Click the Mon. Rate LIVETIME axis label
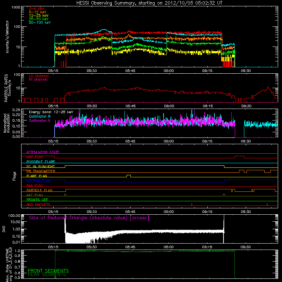This screenshot has width=282, height=282. coord(9,265)
